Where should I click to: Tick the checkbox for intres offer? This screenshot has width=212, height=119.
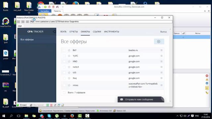point(64,85)
